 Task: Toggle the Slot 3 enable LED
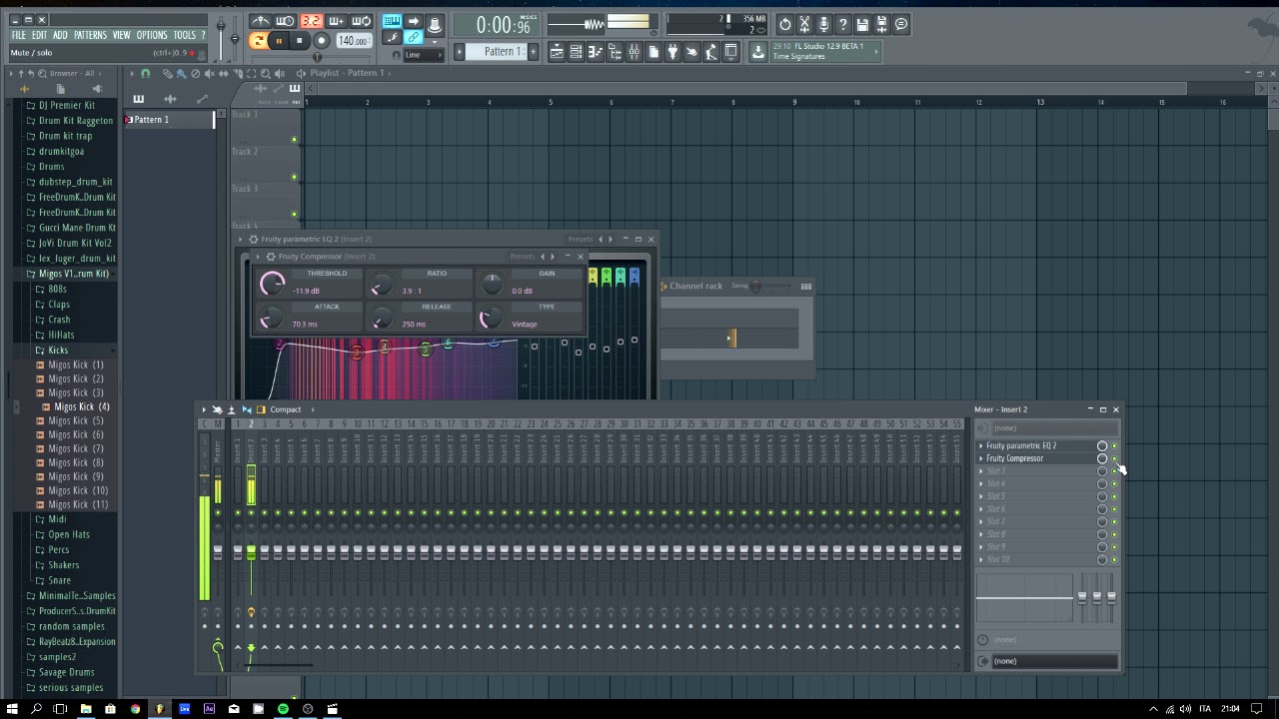click(1114, 471)
